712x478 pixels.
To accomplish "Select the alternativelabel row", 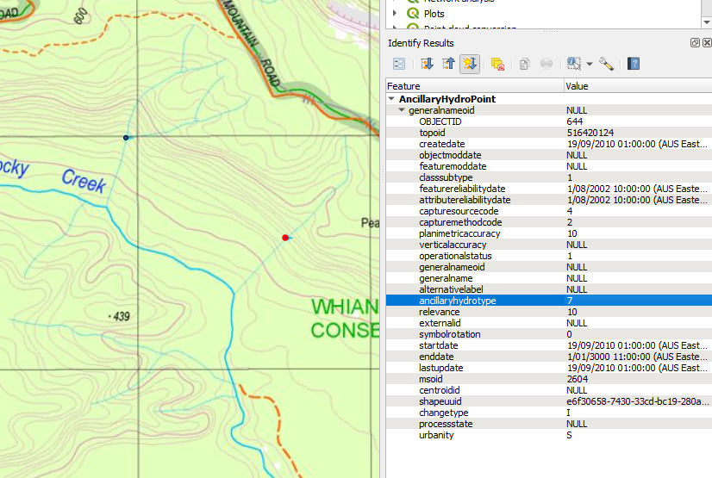I will (549, 289).
